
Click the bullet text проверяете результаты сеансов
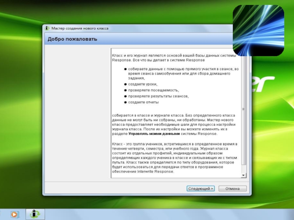coord(158,96)
